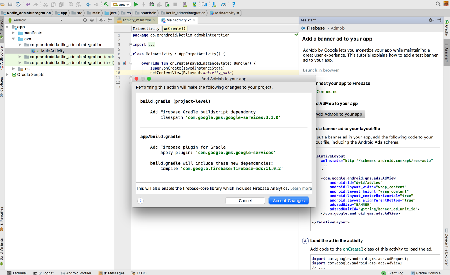
Task: Click the Attach debugger to Android process icon
Action: 167,4
